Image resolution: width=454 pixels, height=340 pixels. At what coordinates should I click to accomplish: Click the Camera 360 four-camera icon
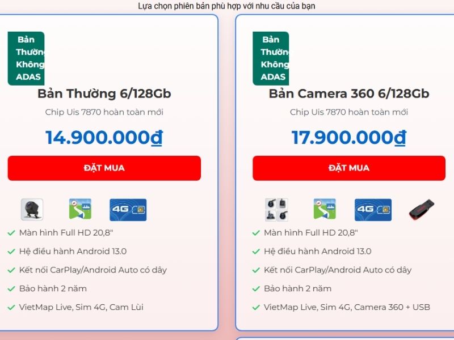277,210
